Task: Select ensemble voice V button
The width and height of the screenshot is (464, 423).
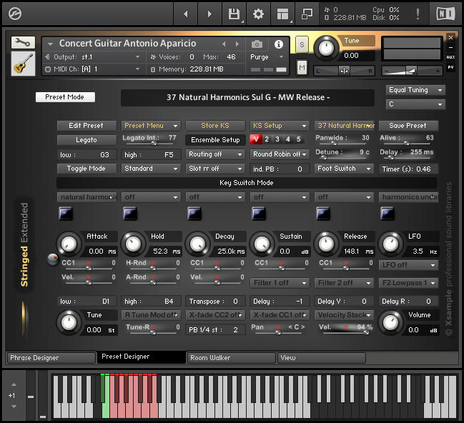Action: tap(256, 139)
